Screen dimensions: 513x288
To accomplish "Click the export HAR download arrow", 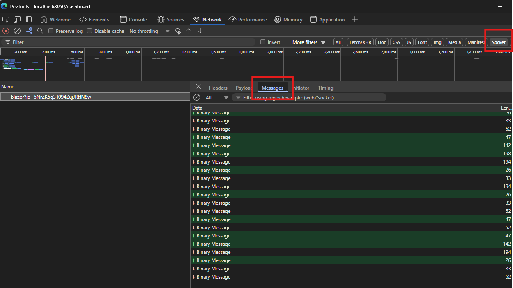I will coord(200,31).
